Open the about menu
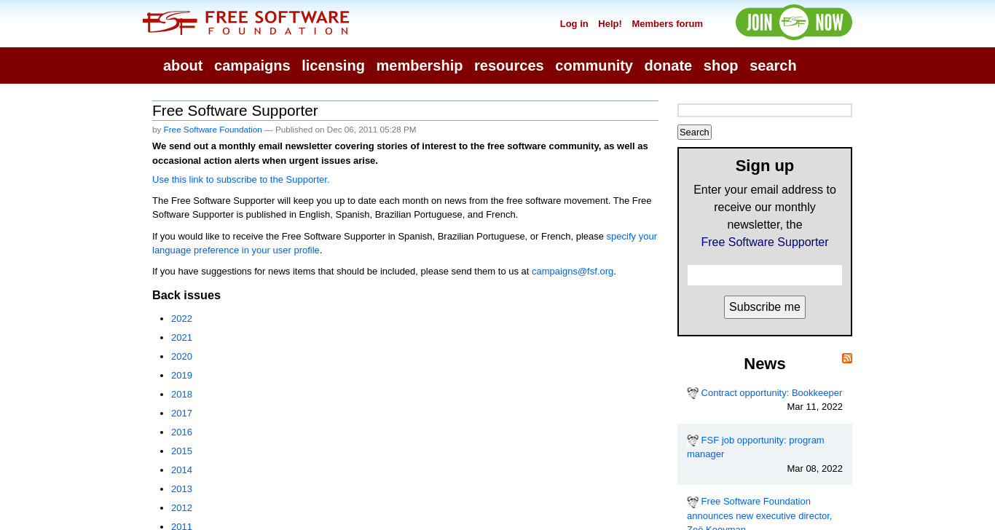Screen dimensions: 995x530 coord(183,66)
